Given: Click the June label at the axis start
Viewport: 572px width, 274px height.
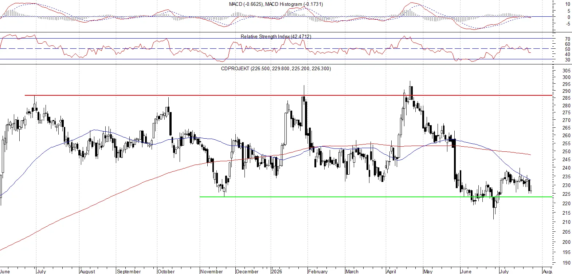Looking at the screenshot, I should [x=5, y=271].
